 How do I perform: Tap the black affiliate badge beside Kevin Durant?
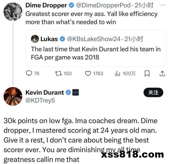pyautogui.click(x=75, y=92)
